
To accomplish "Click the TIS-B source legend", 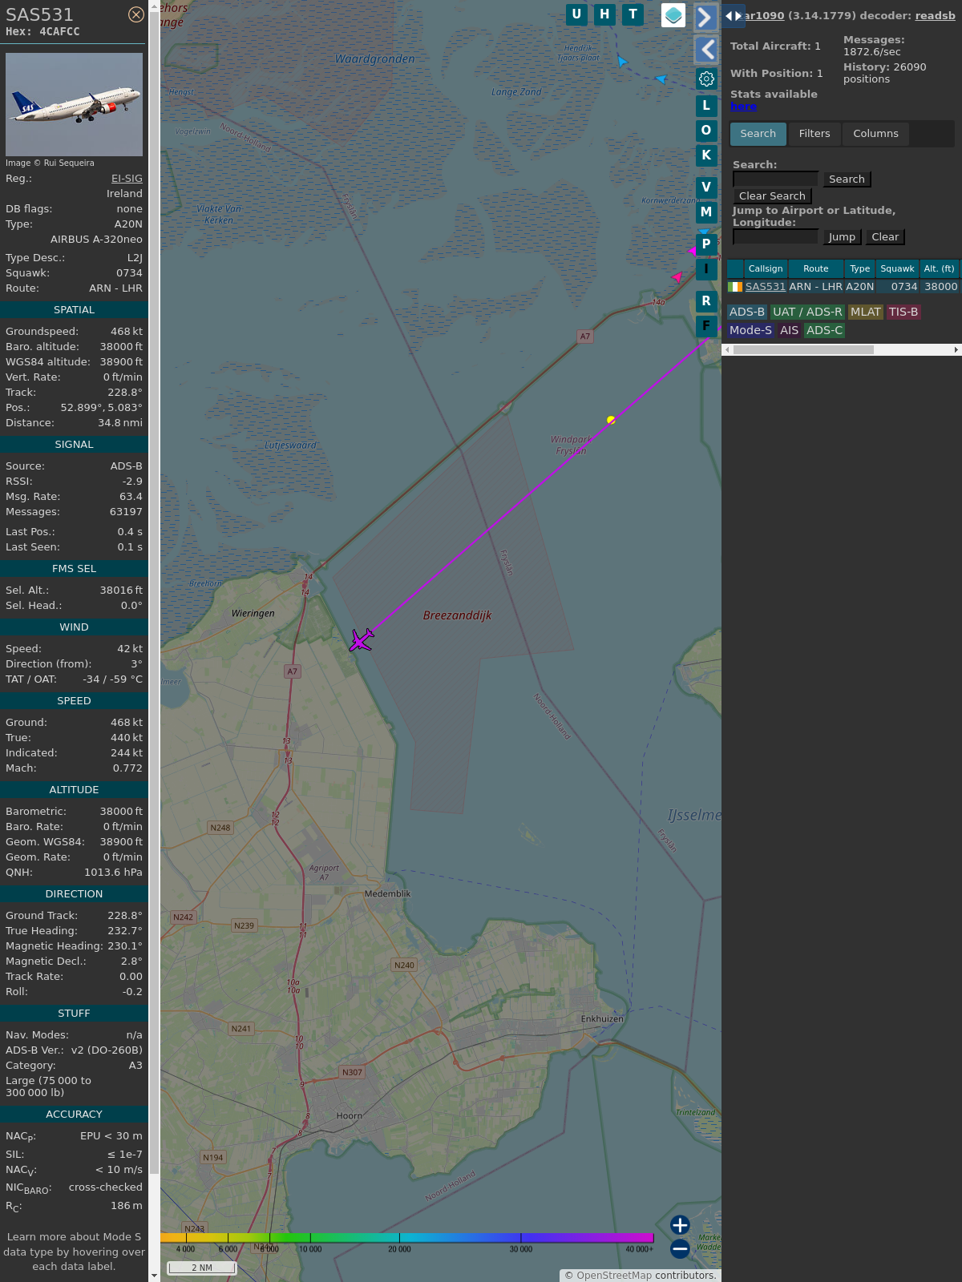I will coord(903,312).
